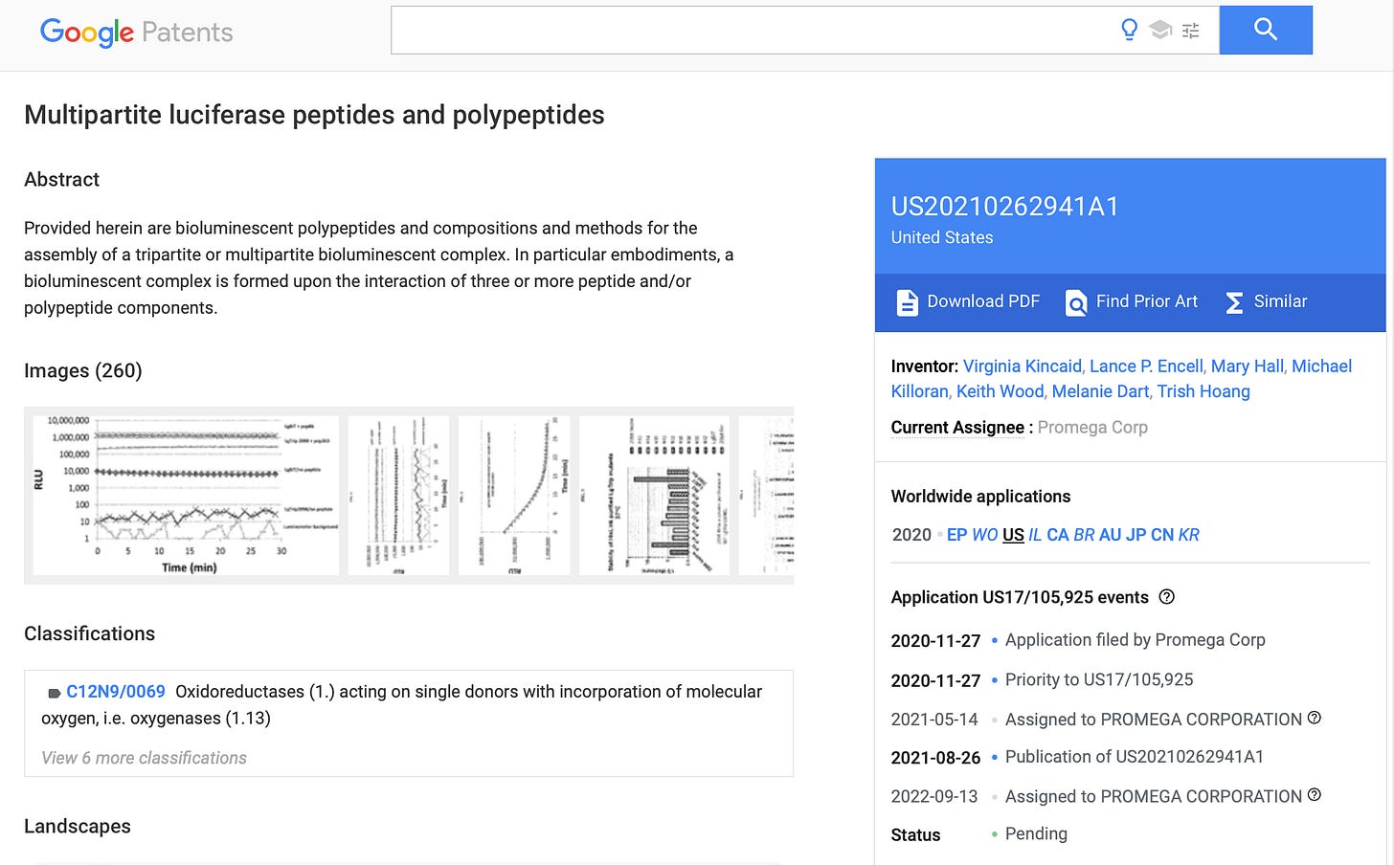Click the Google Patents logo
This screenshot has width=1394, height=865.
(x=136, y=32)
